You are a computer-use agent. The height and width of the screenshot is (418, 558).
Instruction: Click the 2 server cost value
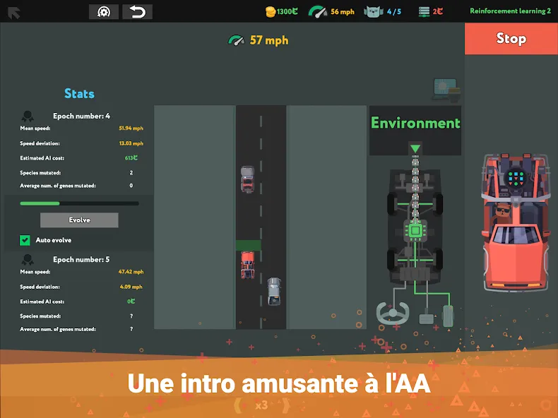[438, 12]
